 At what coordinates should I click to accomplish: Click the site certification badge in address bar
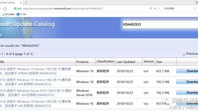[x=18, y=9]
